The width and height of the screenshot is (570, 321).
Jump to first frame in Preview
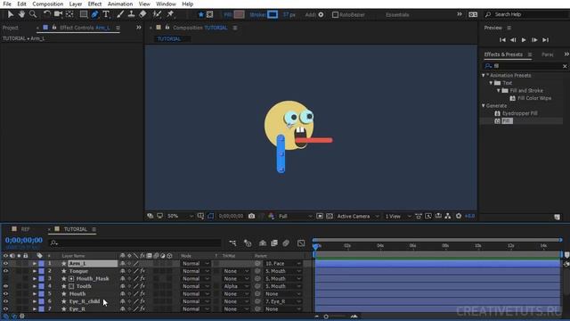coord(502,40)
